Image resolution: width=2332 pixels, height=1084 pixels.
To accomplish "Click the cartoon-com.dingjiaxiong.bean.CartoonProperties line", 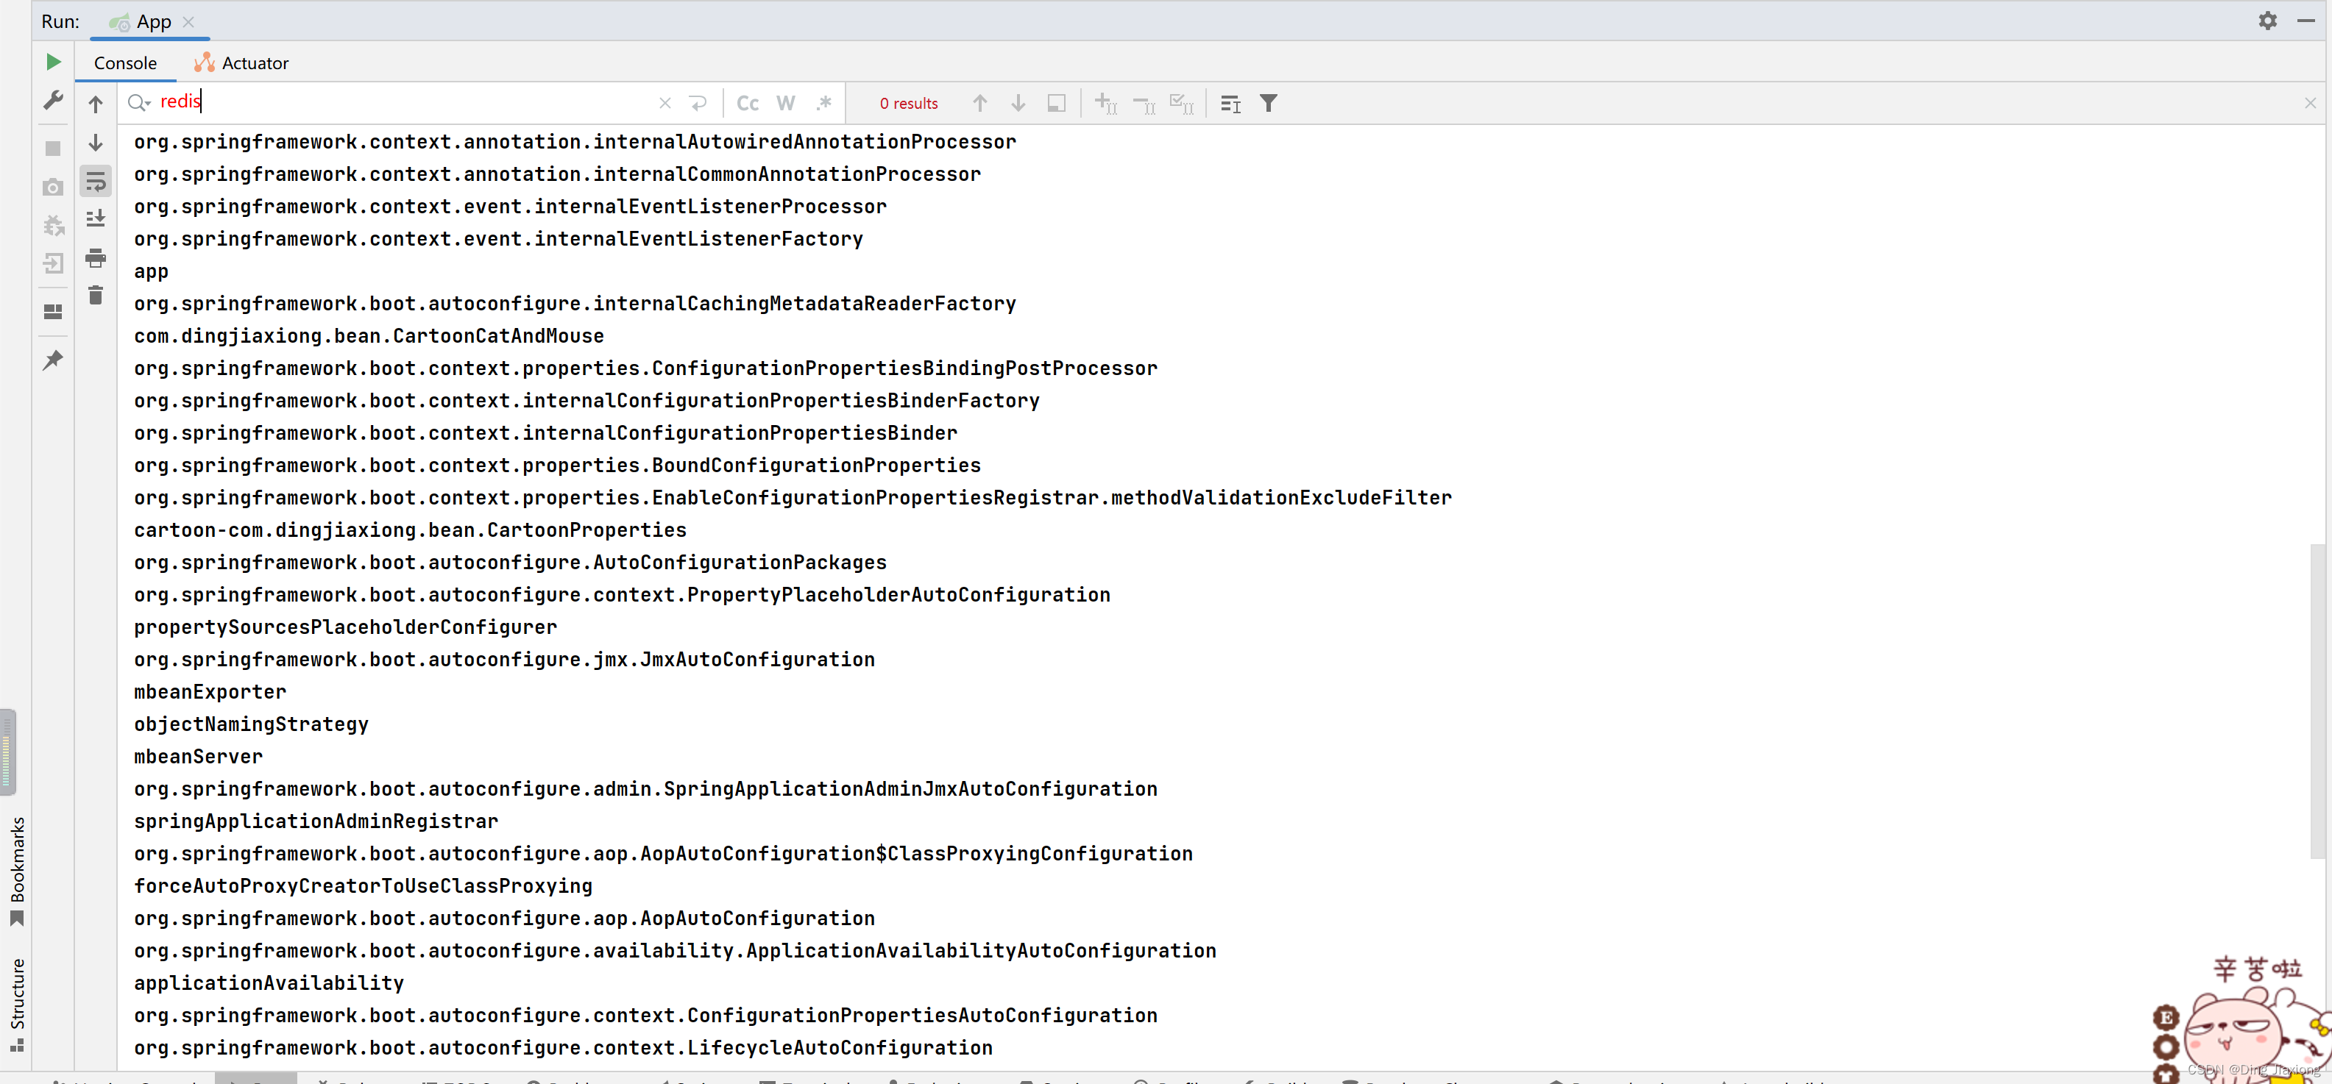I will (x=410, y=530).
